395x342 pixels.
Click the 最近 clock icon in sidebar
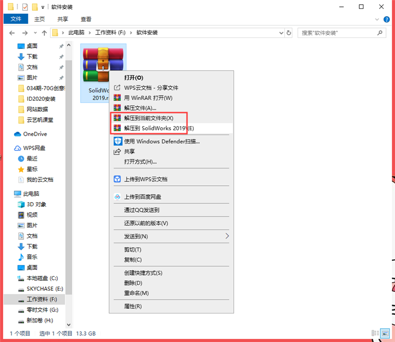pos(21,158)
